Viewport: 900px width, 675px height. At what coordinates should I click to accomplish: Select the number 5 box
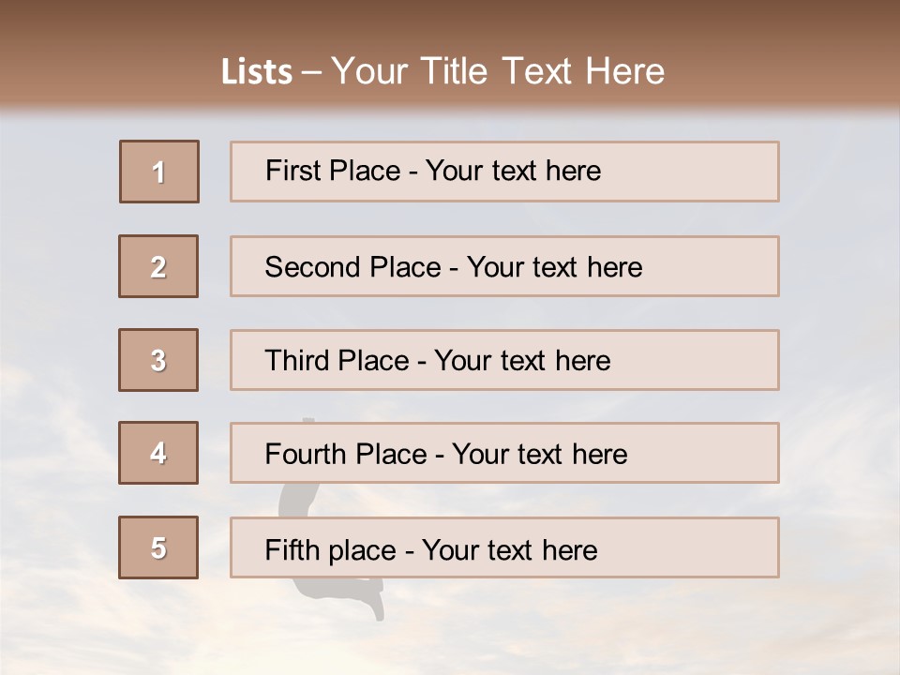[158, 547]
